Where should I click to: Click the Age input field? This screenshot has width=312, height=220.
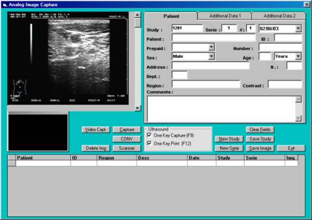[265, 56]
